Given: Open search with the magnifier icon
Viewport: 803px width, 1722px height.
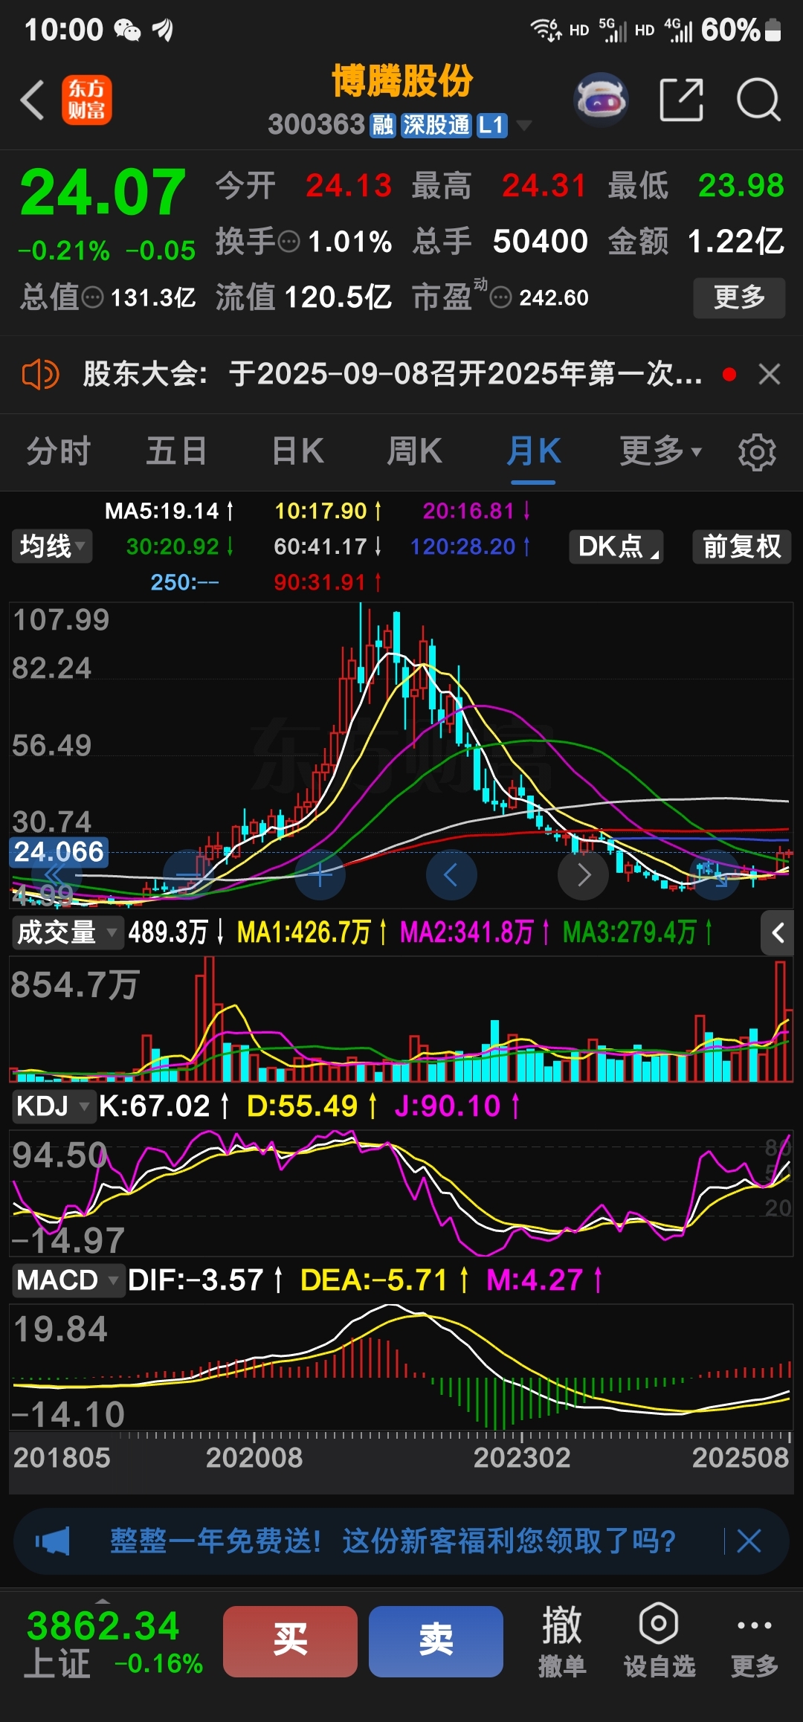Looking at the screenshot, I should click(x=758, y=99).
